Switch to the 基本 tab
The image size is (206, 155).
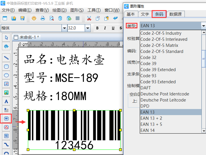(131, 14)
